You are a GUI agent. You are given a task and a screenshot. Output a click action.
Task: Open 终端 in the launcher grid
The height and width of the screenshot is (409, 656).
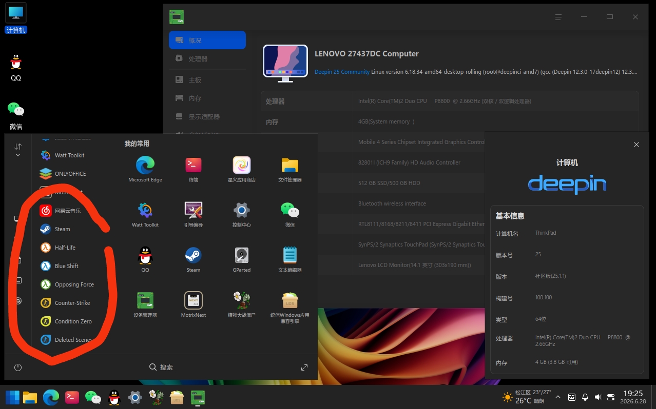click(x=194, y=169)
